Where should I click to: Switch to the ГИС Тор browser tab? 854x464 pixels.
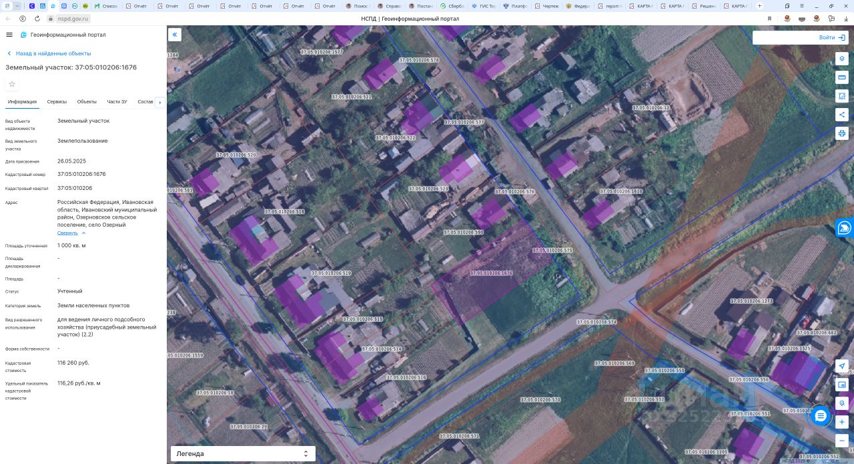pos(484,6)
